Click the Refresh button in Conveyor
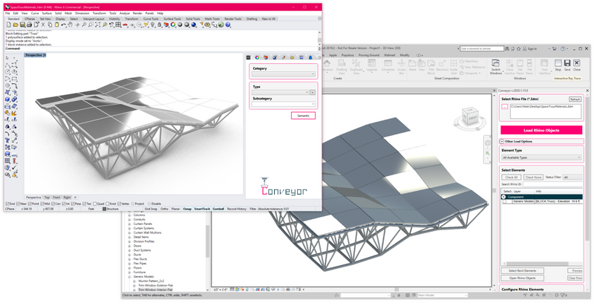The image size is (594, 303). [575, 100]
